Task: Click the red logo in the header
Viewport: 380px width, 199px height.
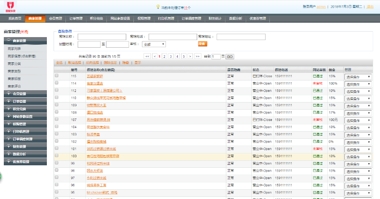Action: point(10,7)
